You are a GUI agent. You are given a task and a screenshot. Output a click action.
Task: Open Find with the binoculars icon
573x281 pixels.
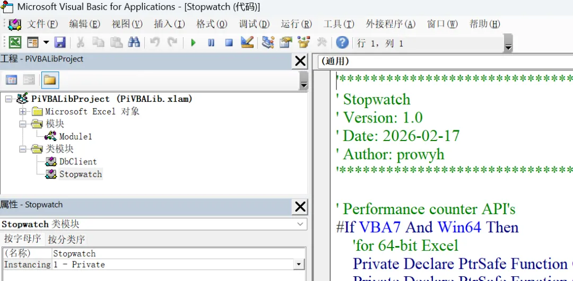[134, 42]
